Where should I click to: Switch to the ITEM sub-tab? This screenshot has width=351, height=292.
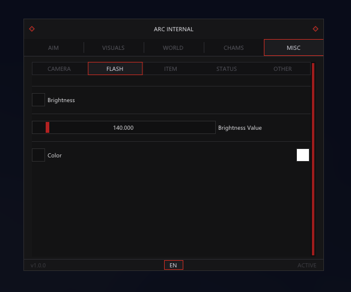coord(171,68)
